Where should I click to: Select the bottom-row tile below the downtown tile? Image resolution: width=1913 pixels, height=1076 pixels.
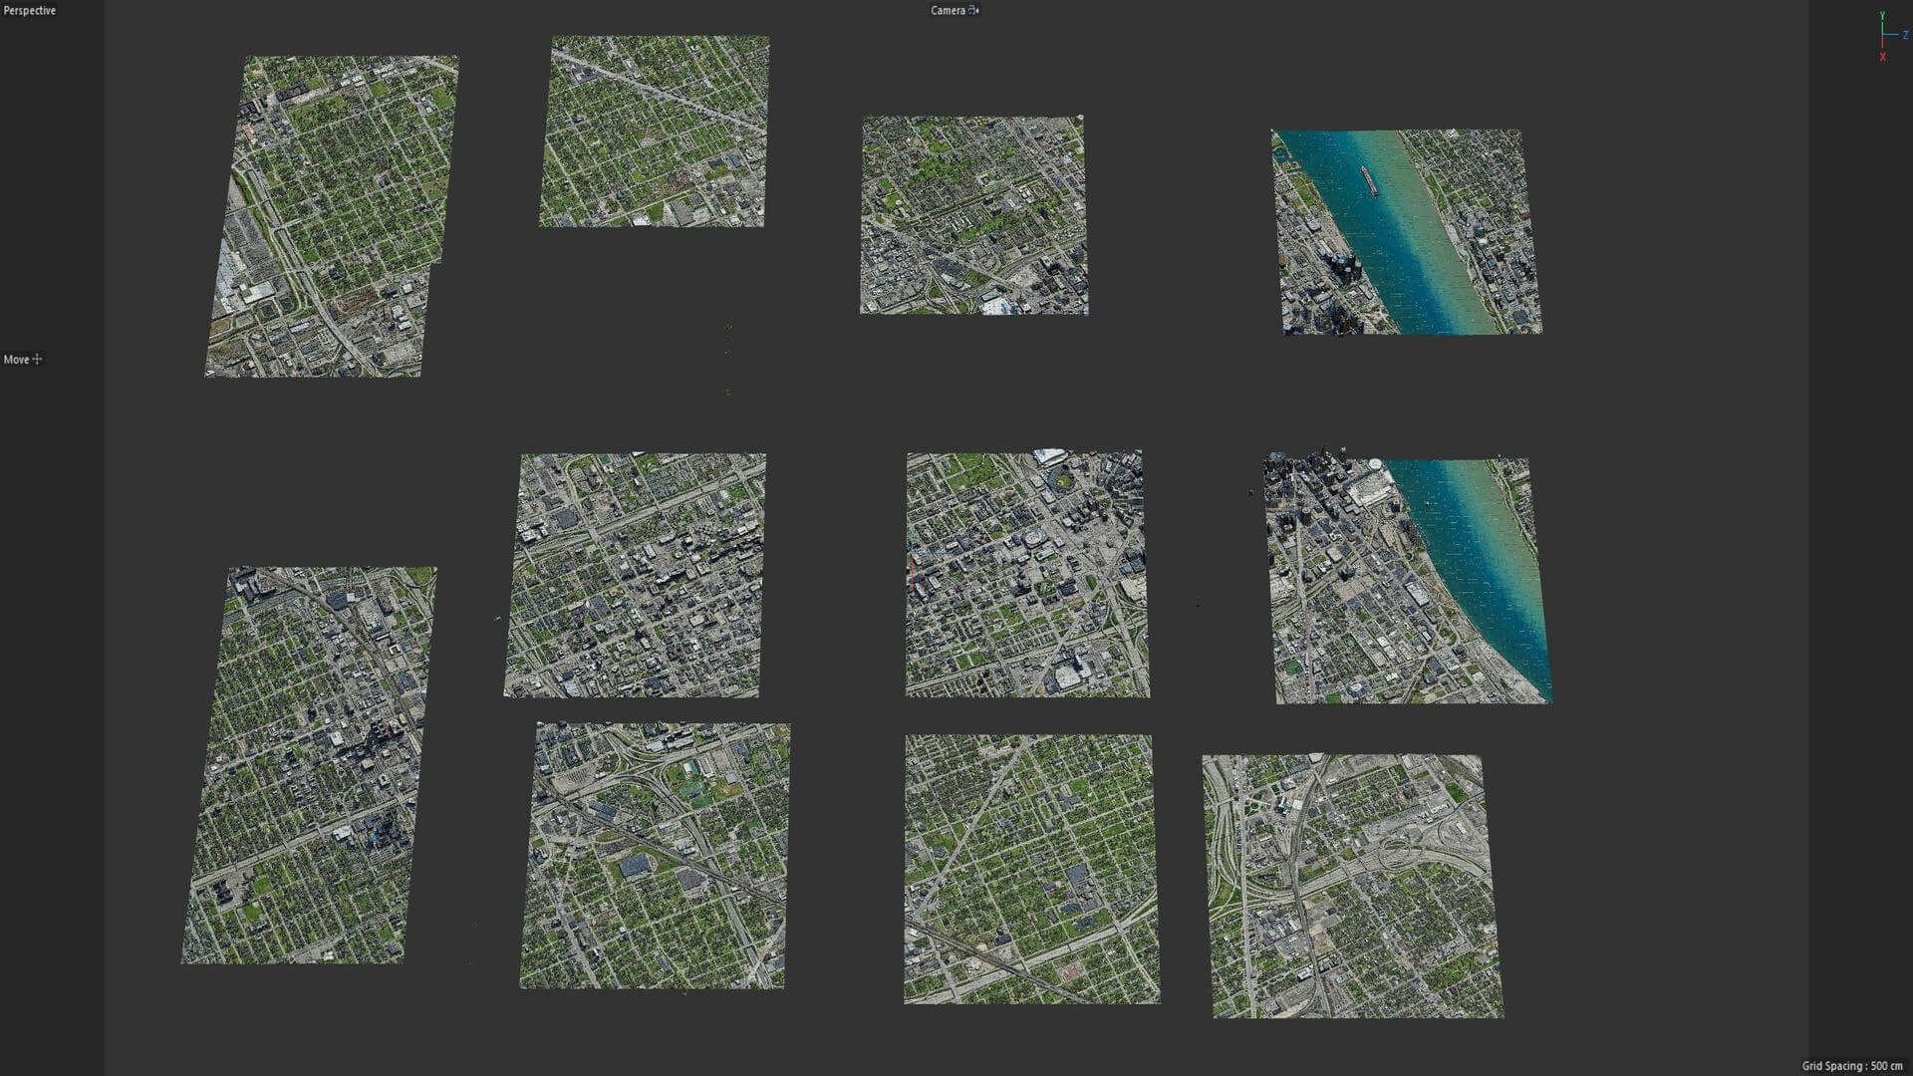[x=1031, y=869]
